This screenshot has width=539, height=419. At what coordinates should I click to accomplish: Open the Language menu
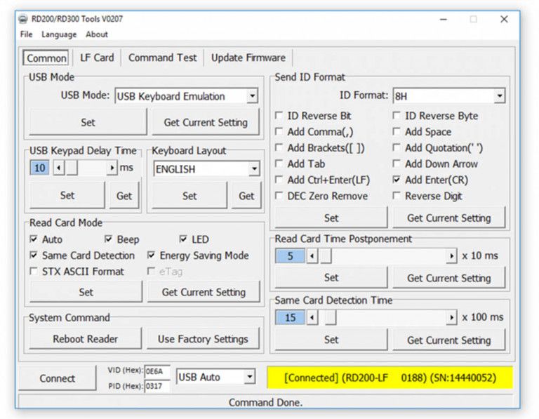[x=59, y=34]
